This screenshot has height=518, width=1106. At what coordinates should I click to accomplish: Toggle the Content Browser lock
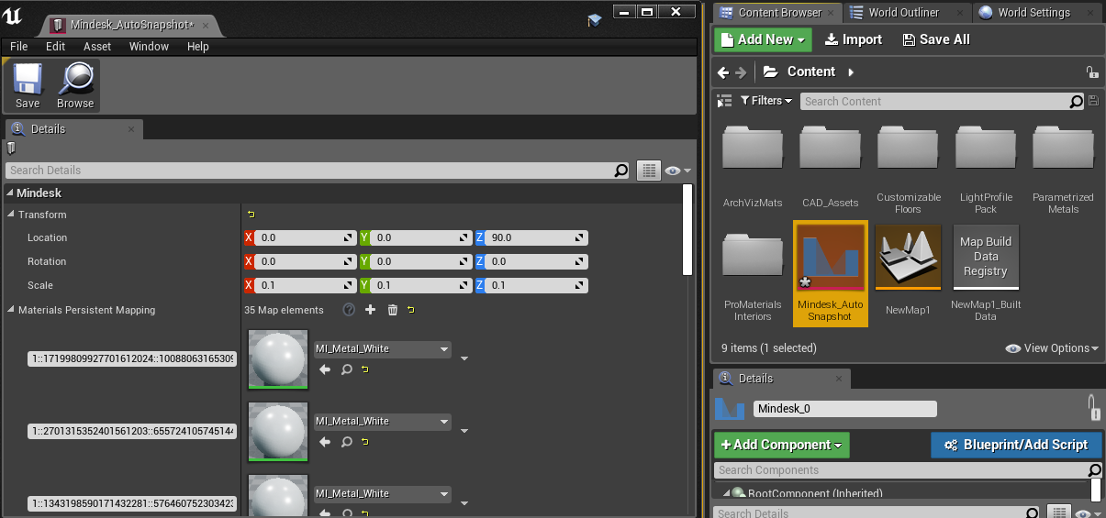[x=1091, y=72]
